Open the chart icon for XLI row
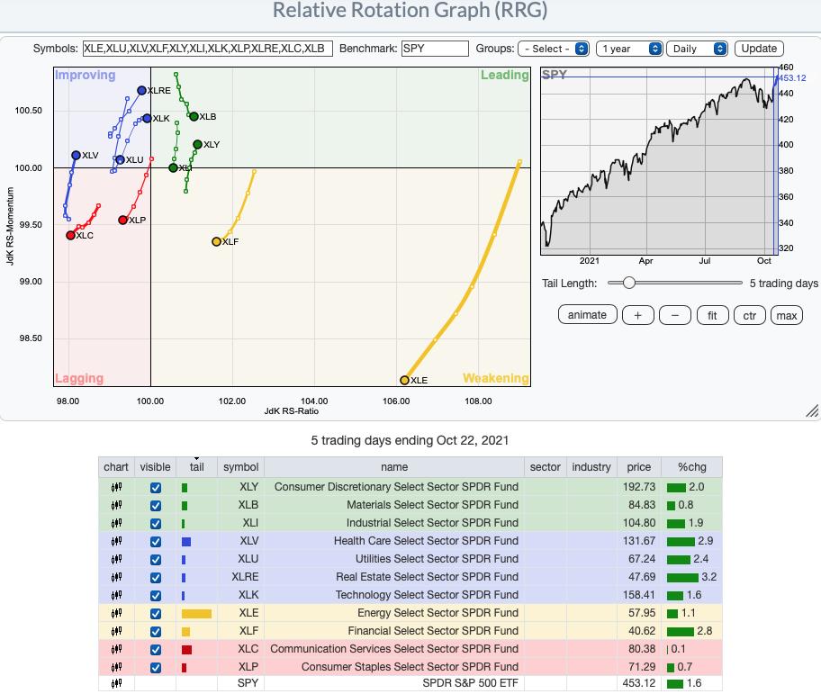The width and height of the screenshot is (821, 694). (116, 523)
